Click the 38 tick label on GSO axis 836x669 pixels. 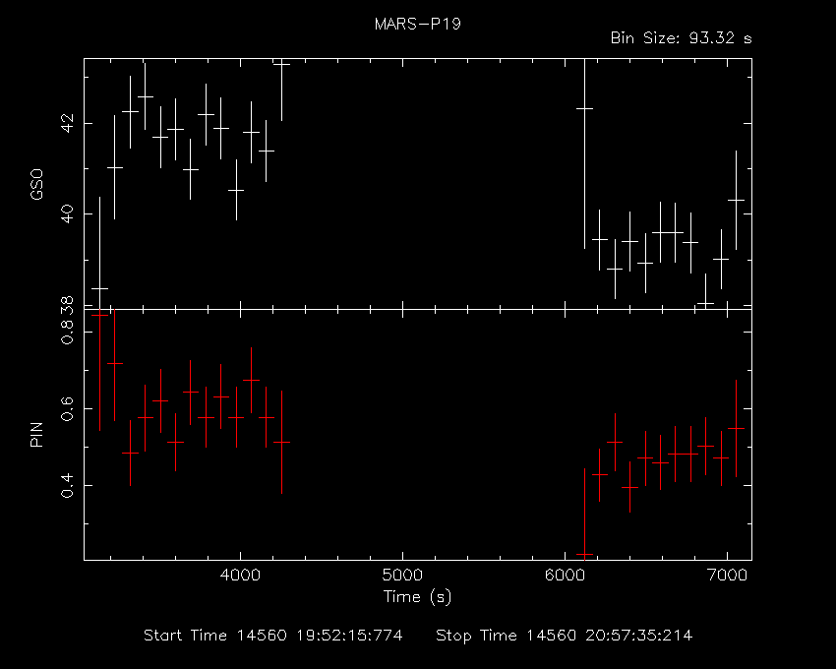point(67,306)
